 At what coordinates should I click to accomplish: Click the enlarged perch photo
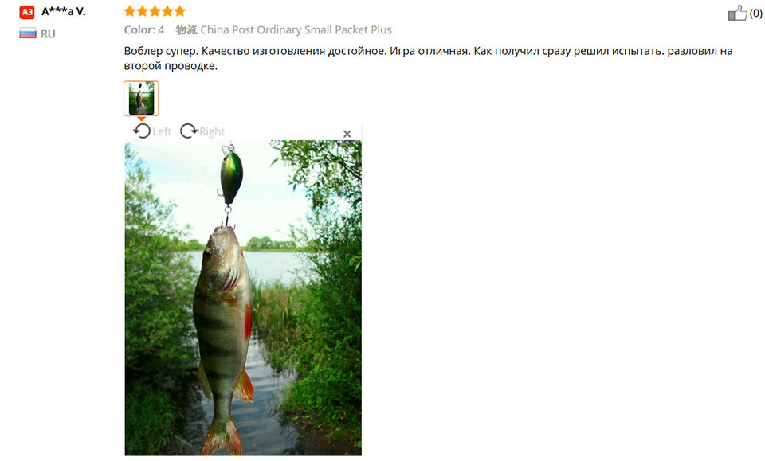(243, 298)
